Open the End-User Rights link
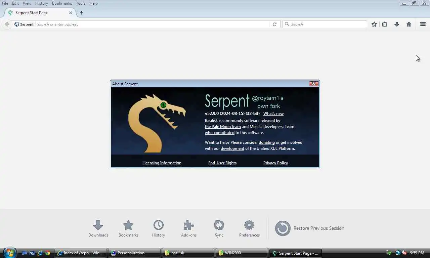430x258 pixels. click(x=222, y=163)
